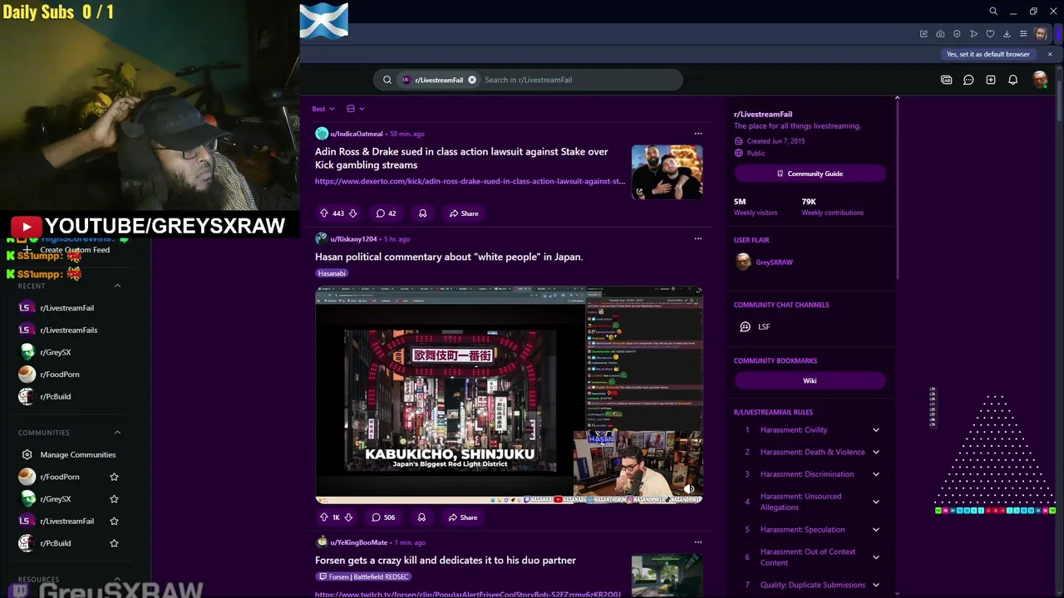Open the Wiki community bookmark
Viewport: 1064px width, 598px height.
click(810, 380)
